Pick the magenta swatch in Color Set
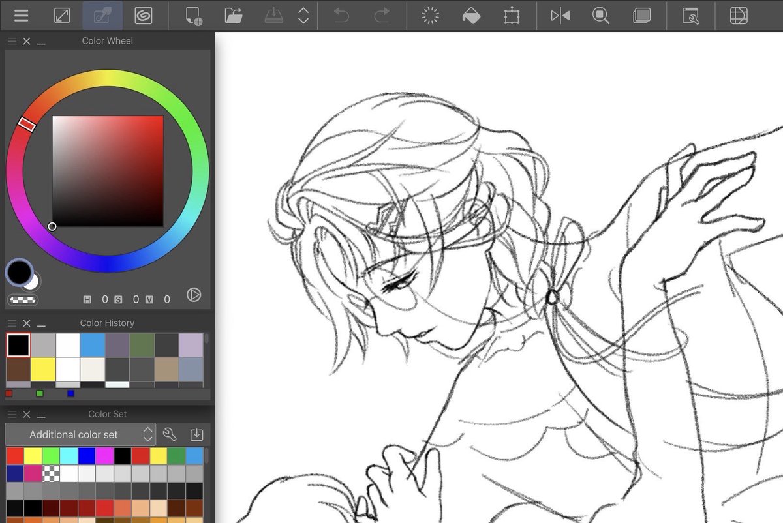Screen dimensions: 783x523 pos(104,455)
